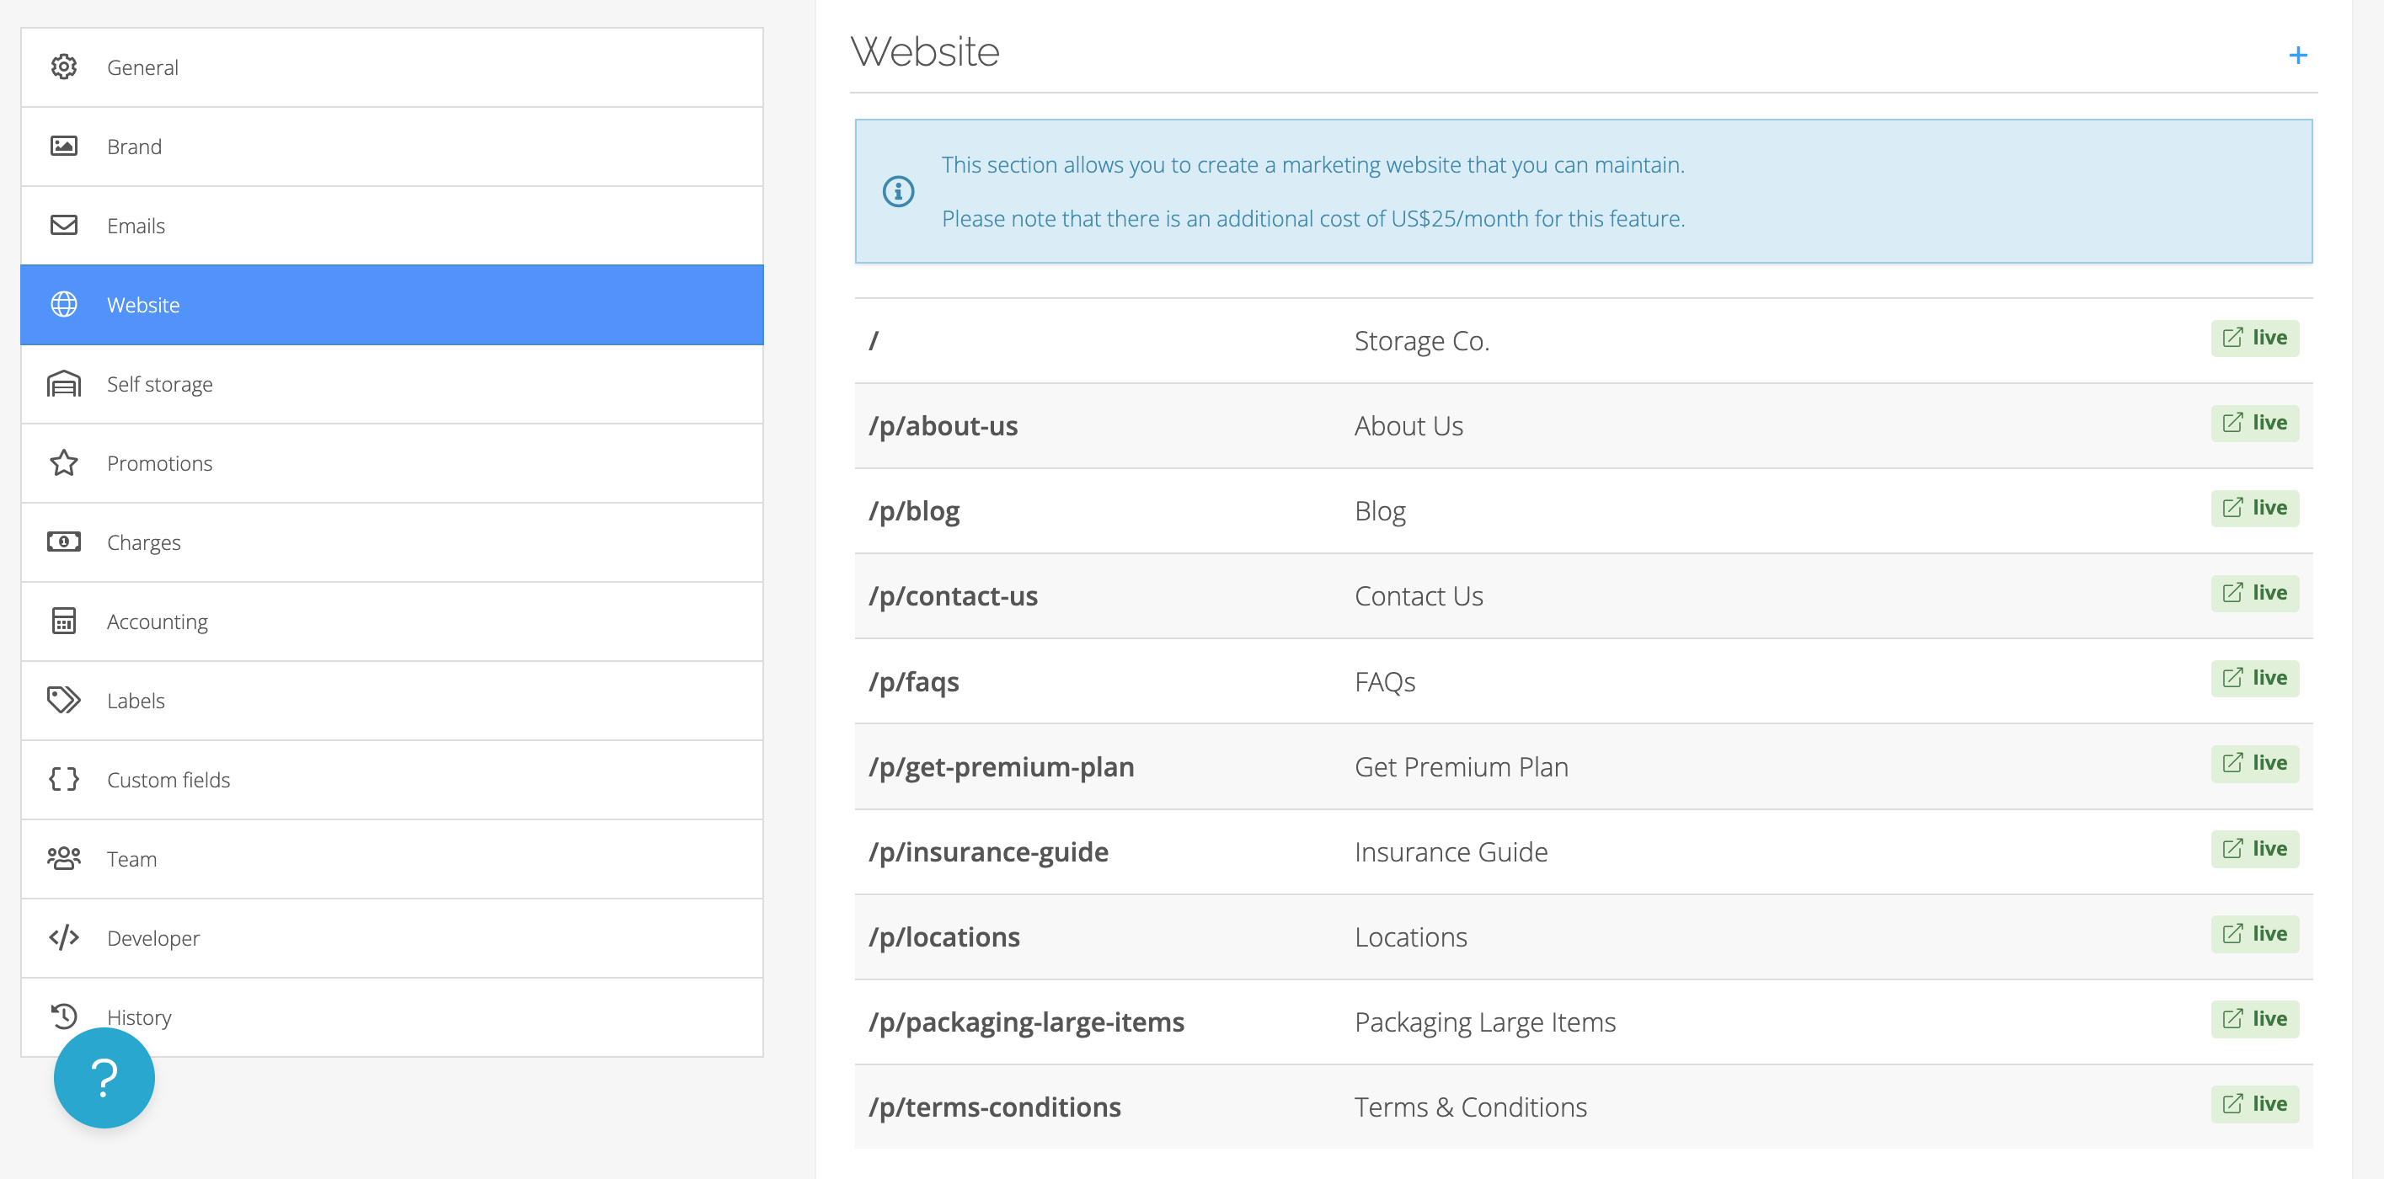Click the Accounting calculator icon

(x=64, y=621)
